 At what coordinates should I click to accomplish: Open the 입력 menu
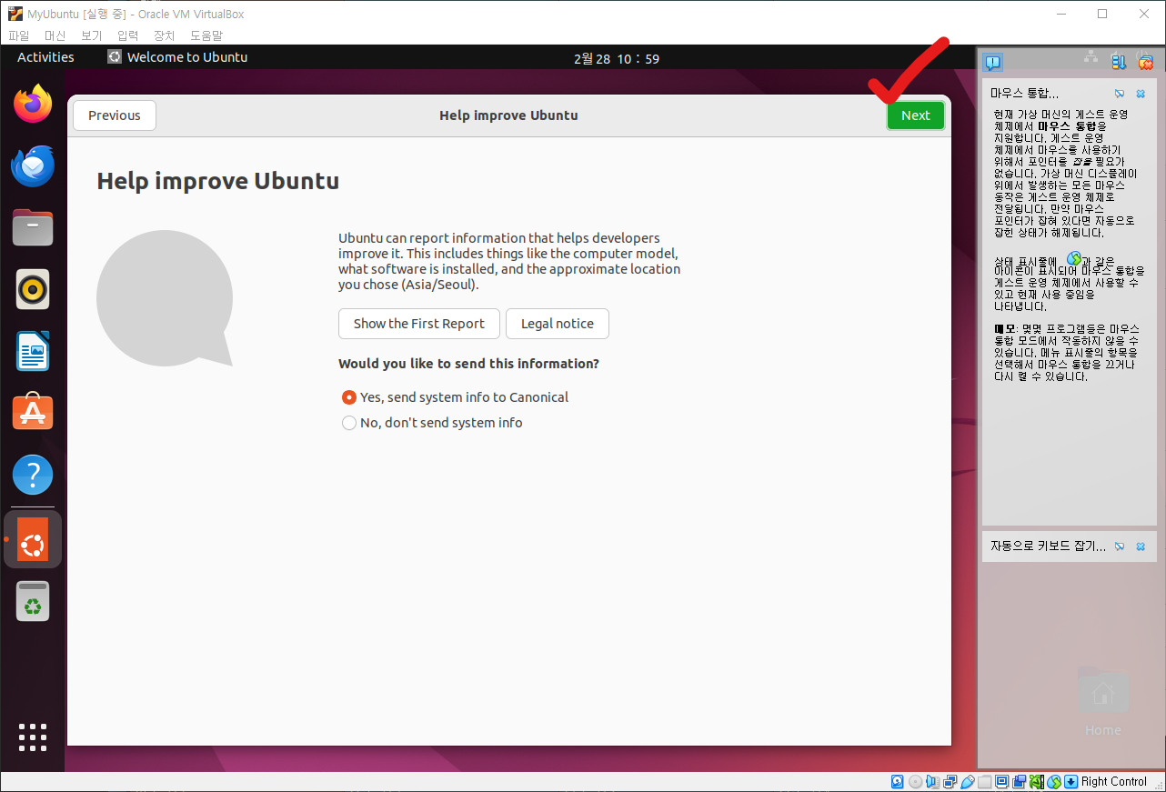tap(127, 35)
